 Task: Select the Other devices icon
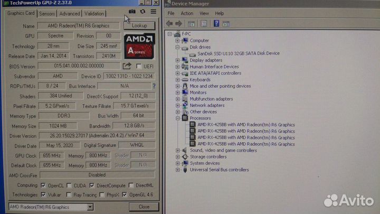pyautogui.click(x=185, y=112)
